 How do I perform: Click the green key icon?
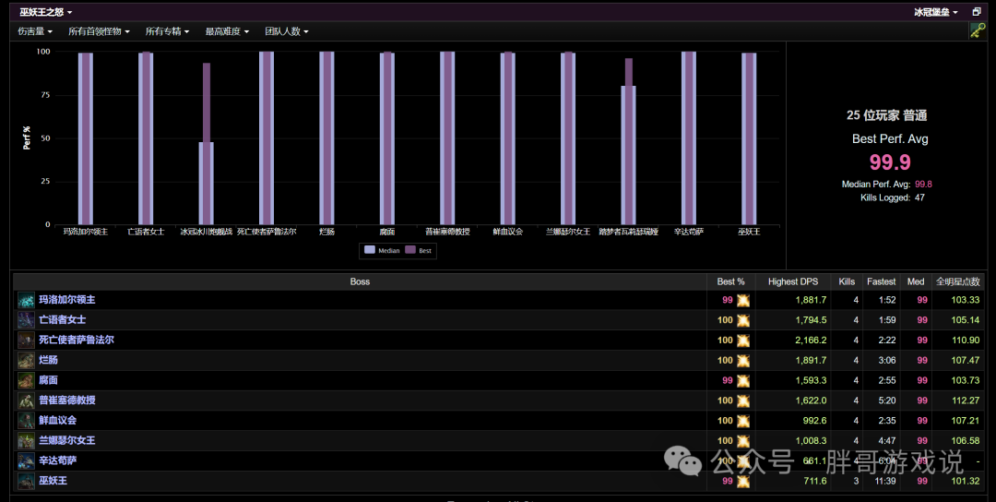tap(978, 31)
